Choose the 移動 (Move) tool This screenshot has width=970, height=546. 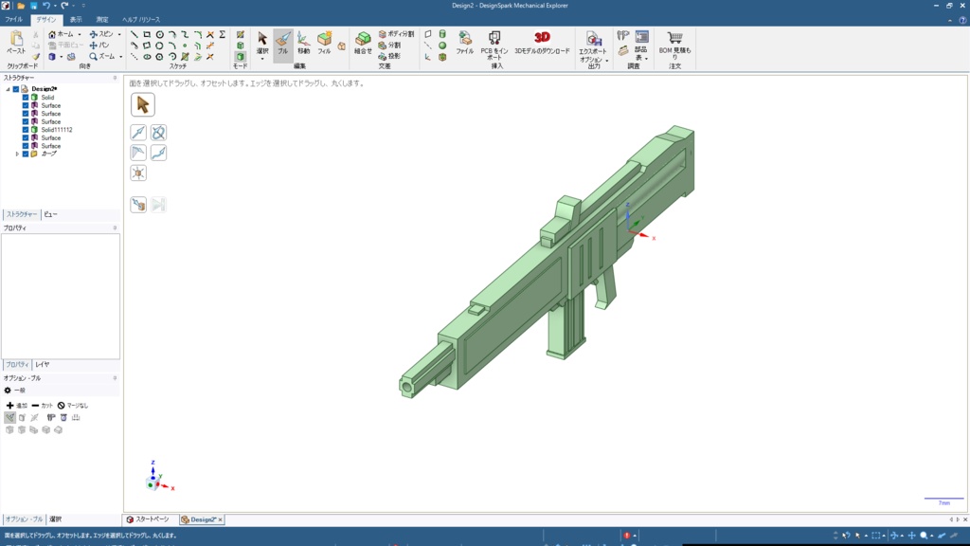[x=303, y=44]
